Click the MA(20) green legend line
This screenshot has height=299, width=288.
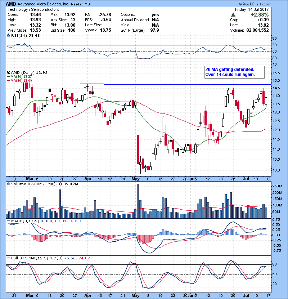(8, 77)
